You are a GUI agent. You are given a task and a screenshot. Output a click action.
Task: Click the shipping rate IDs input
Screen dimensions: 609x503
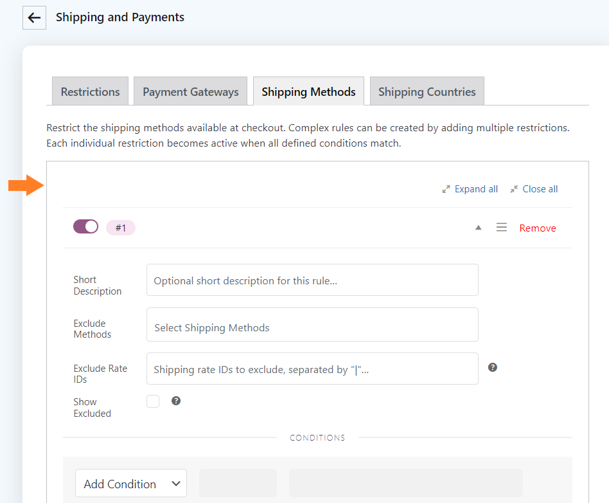(312, 369)
